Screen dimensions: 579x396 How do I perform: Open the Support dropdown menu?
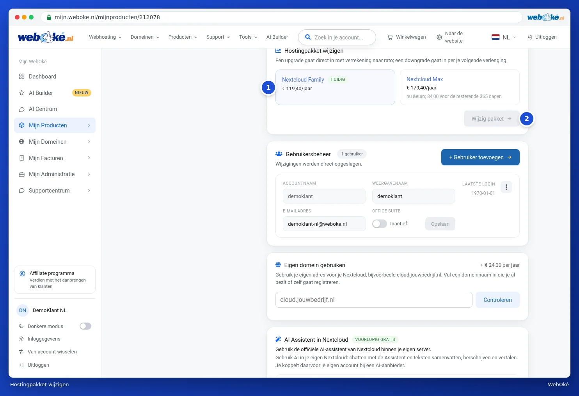[x=218, y=37]
